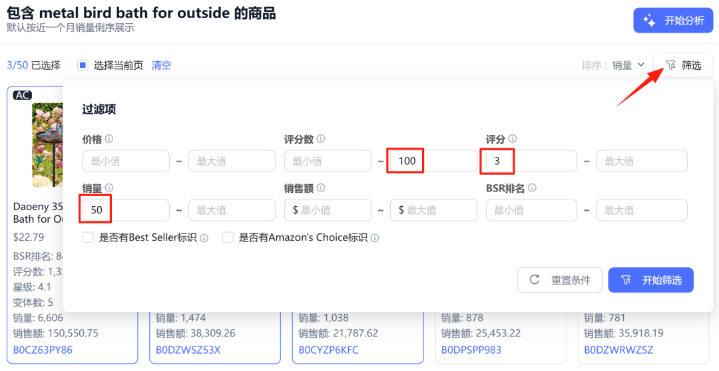
Task: Toggle the 选择当前页 checkbox
Action: (x=83, y=65)
